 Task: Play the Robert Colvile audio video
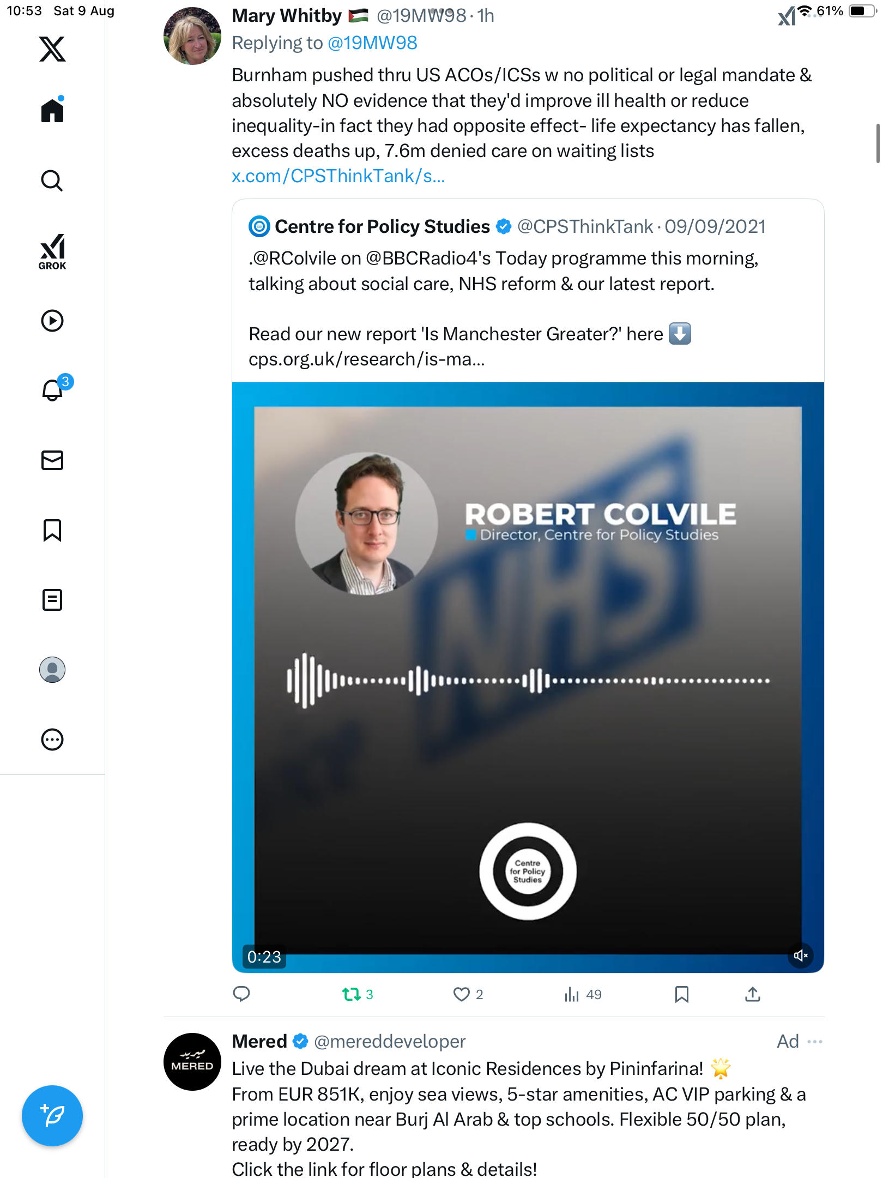[528, 677]
